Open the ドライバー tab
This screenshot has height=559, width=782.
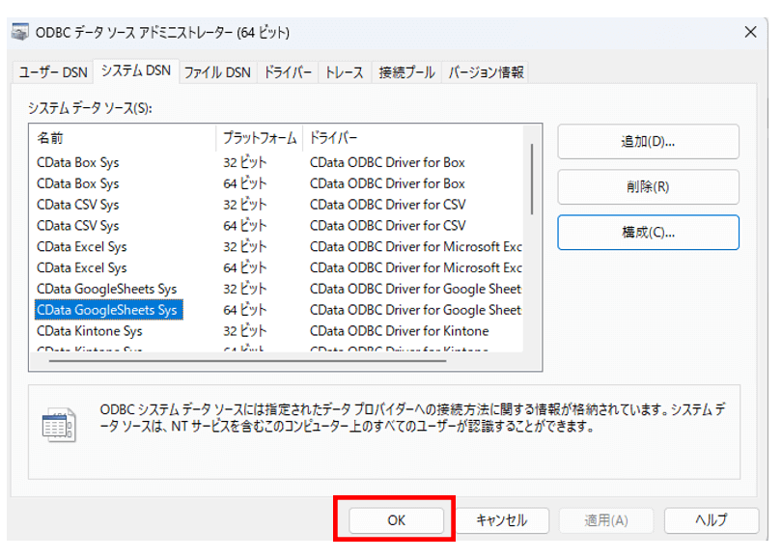click(x=288, y=72)
